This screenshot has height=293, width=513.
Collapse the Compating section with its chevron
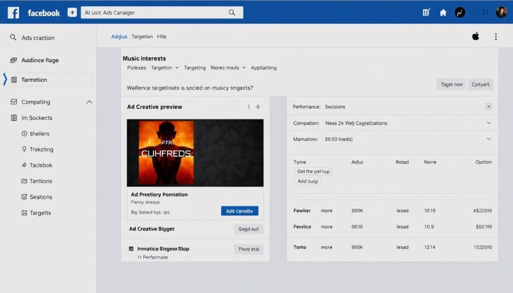click(89, 101)
